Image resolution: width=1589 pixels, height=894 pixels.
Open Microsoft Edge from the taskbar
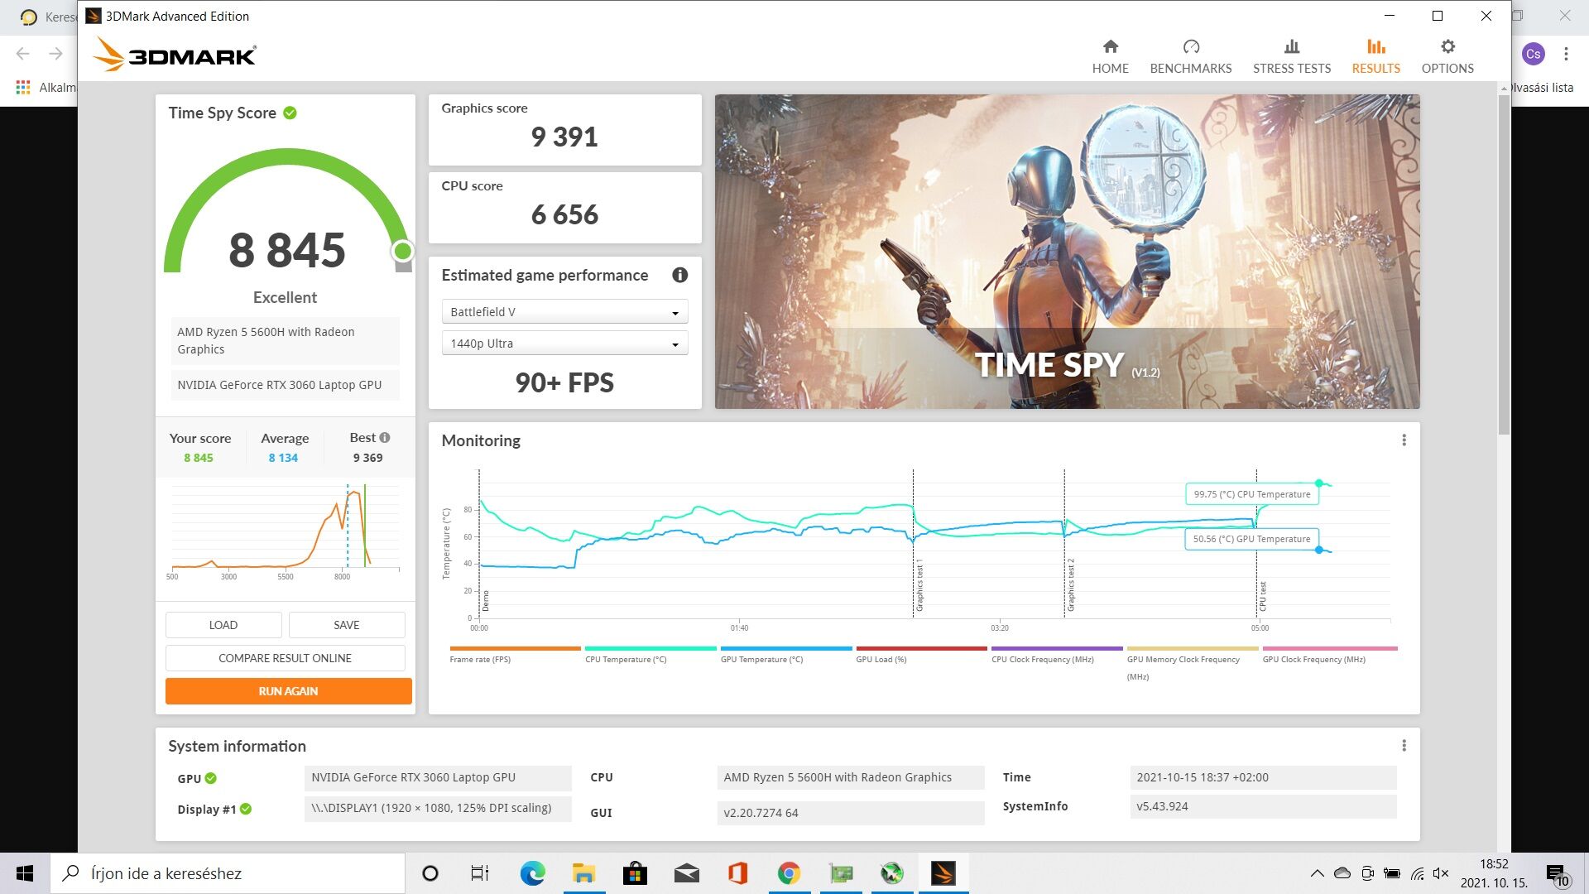click(532, 873)
